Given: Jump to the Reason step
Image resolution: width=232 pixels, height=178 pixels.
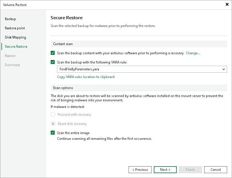Looking at the screenshot, I should click(x=10, y=56).
